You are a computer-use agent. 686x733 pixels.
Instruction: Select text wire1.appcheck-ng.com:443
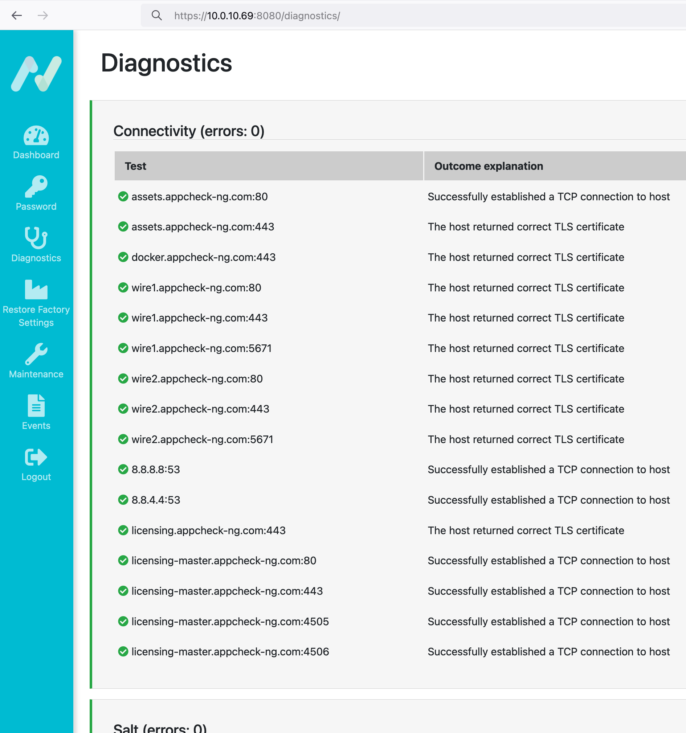[x=200, y=318]
